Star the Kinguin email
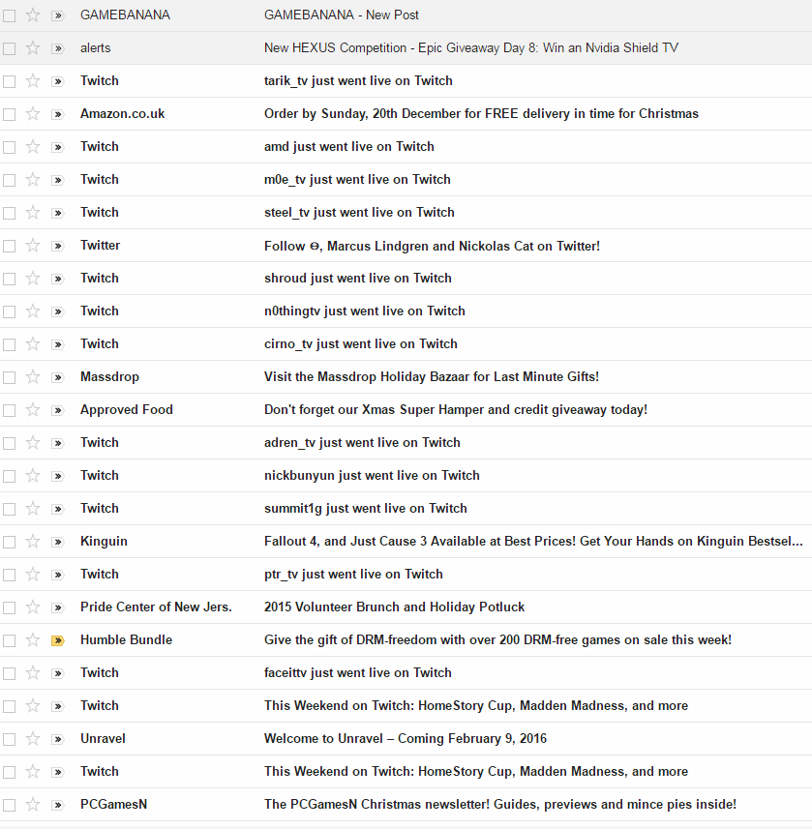Image resolution: width=812 pixels, height=829 pixels. (x=33, y=542)
